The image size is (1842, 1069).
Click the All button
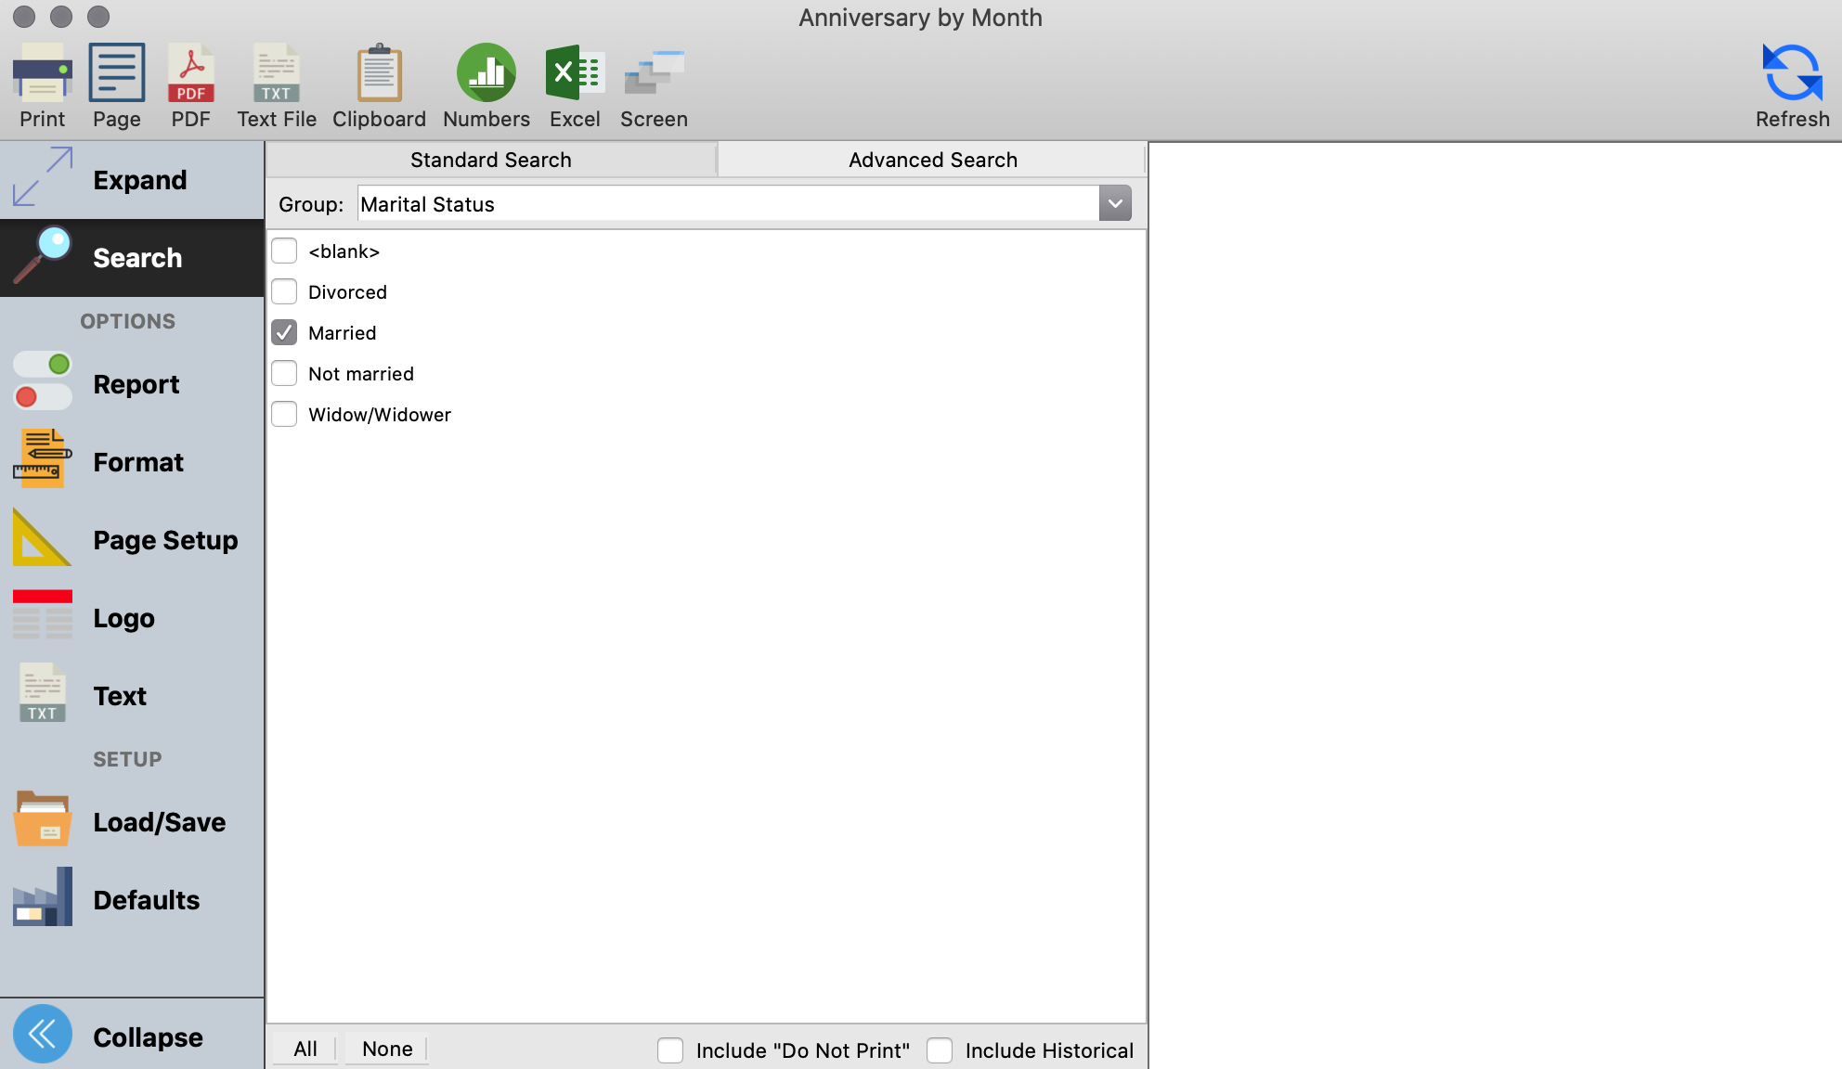(305, 1049)
